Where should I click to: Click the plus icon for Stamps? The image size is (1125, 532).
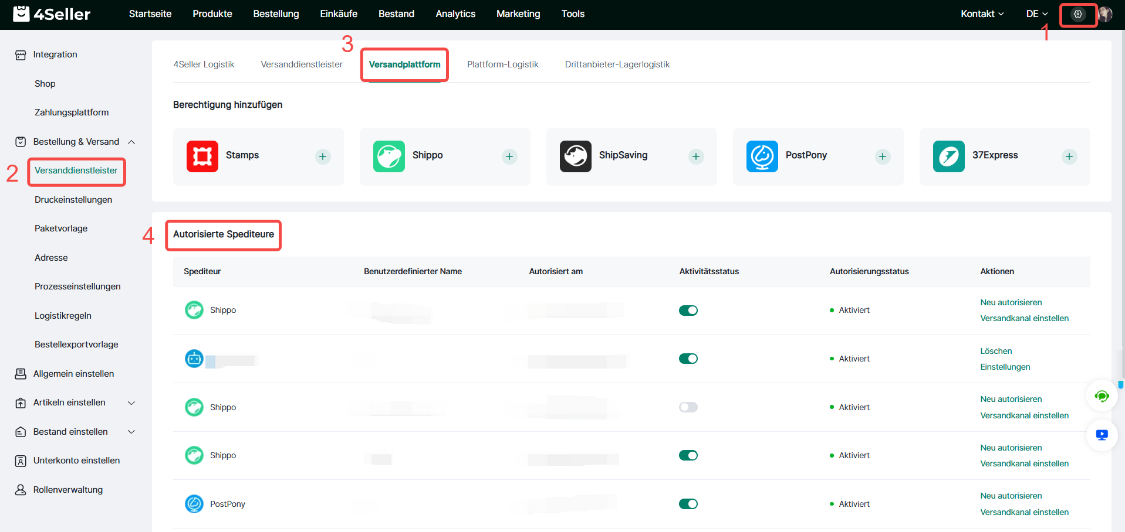pyautogui.click(x=323, y=156)
